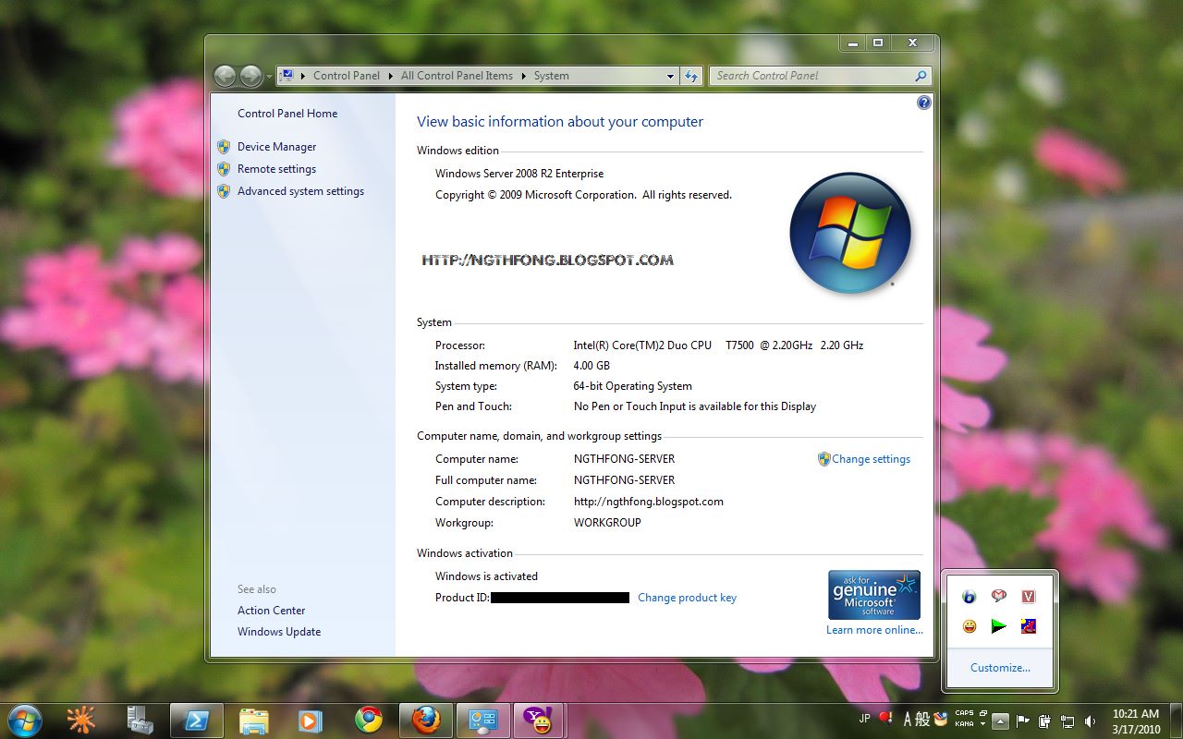Viewport: 1183px width, 739px height.
Task: Open Windows PowerShell on the taskbar
Action: [196, 721]
